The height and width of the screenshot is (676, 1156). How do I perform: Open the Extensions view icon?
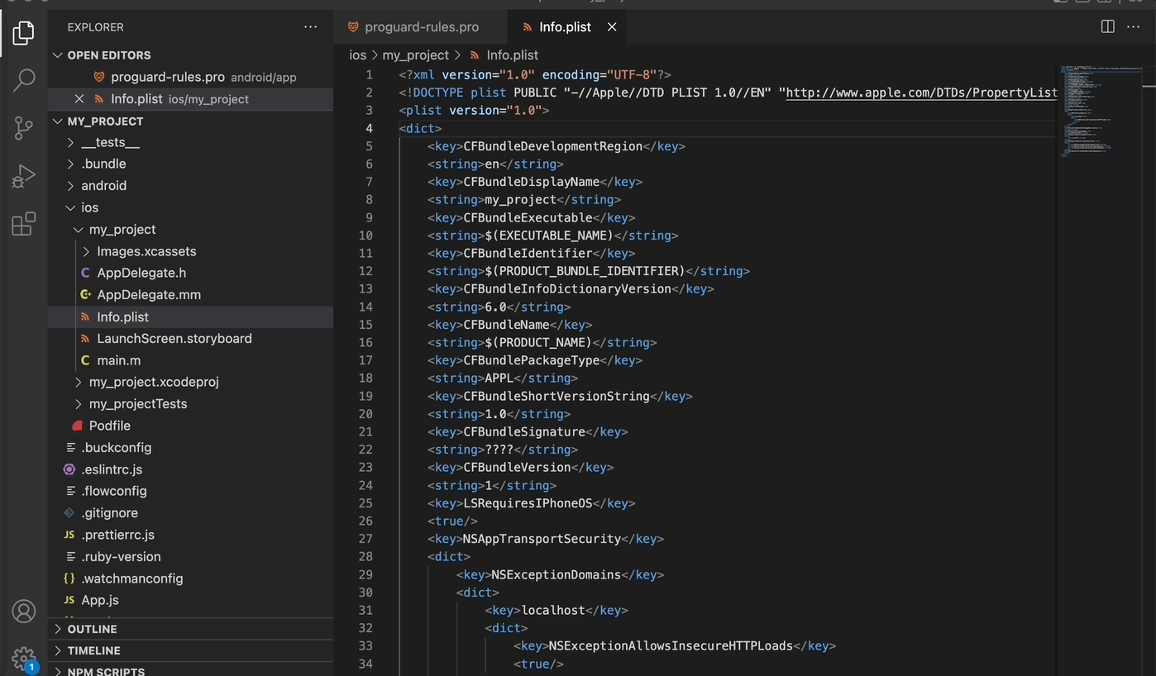[x=24, y=224]
